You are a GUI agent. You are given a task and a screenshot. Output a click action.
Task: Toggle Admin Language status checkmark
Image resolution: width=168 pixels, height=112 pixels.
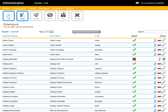(x=134, y=50)
